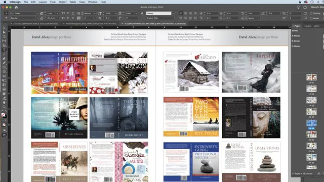Switch to the Layers panel tab
324x182 pixels.
[x=307, y=26]
